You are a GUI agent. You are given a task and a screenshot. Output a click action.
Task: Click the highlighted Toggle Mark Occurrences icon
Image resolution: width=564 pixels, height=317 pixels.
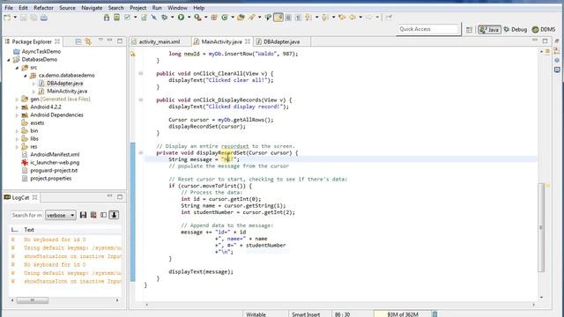(x=278, y=18)
